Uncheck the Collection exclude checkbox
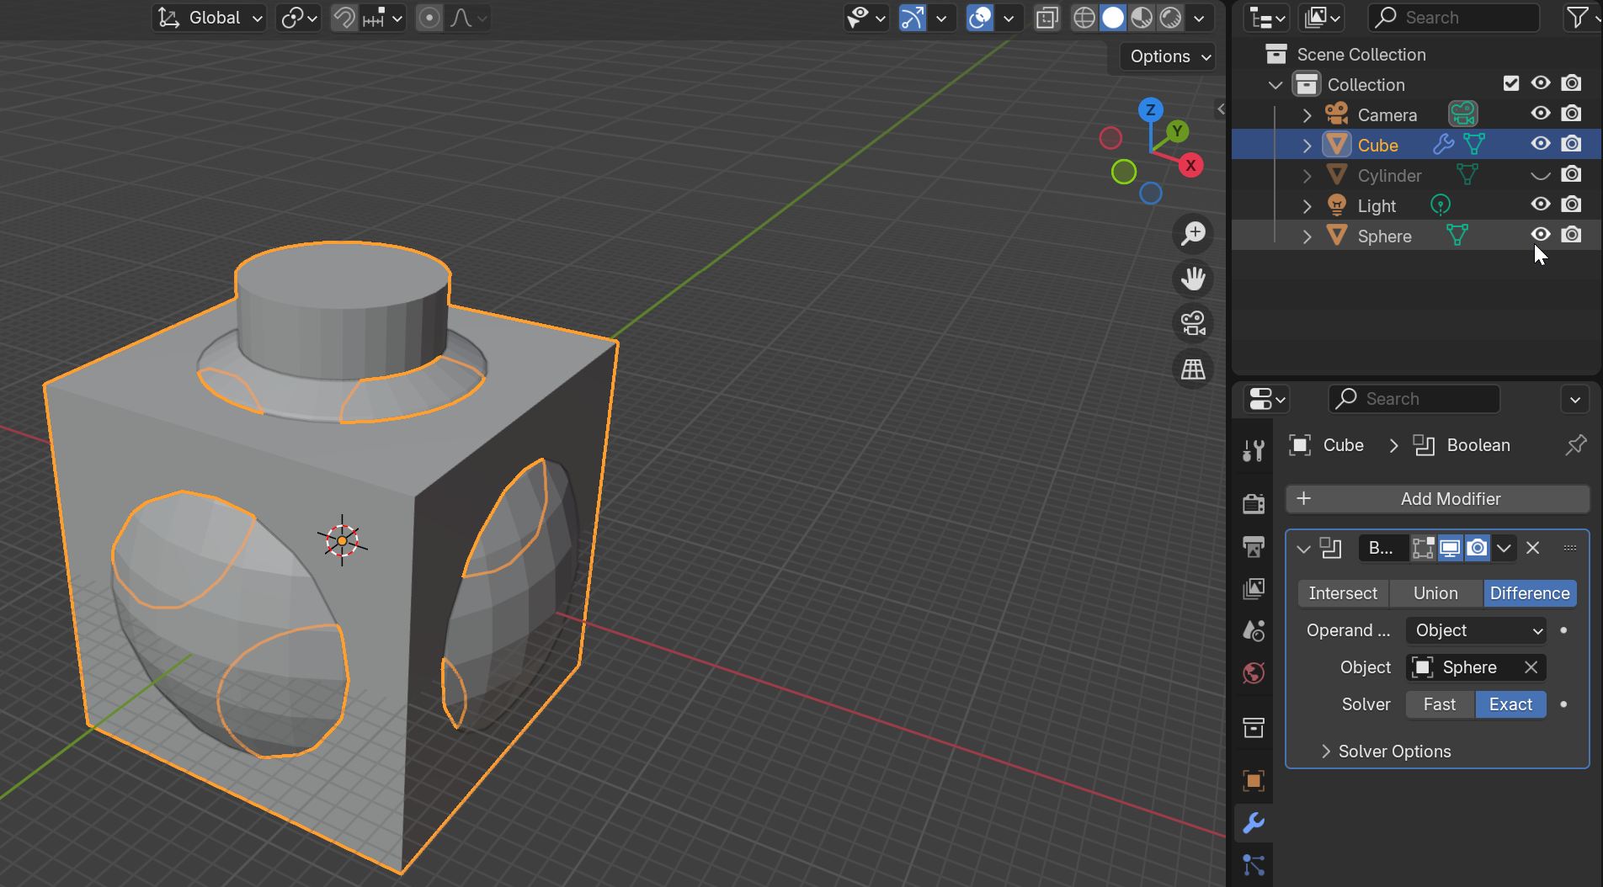 [1511, 83]
